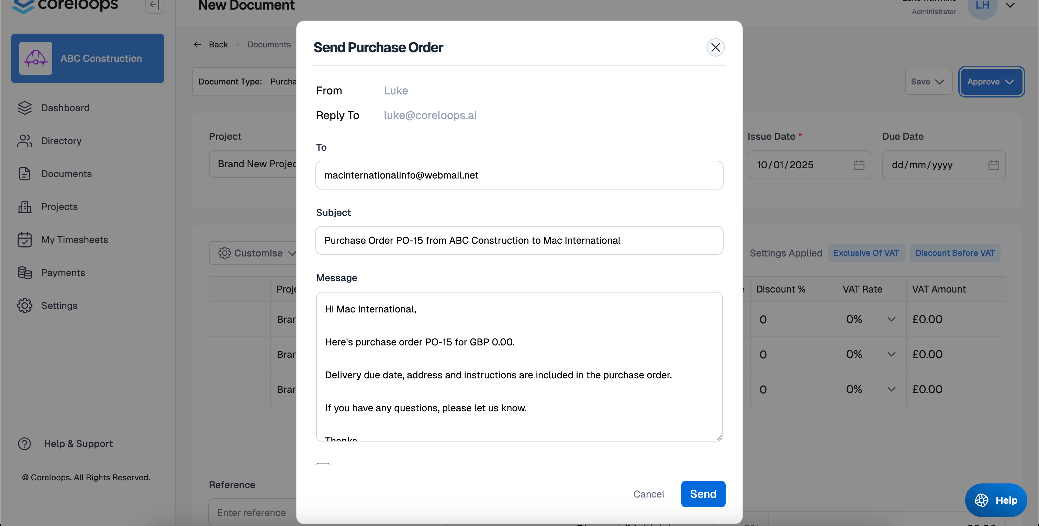Open Documents via its file icon
This screenshot has width=1039, height=526.
(x=25, y=174)
